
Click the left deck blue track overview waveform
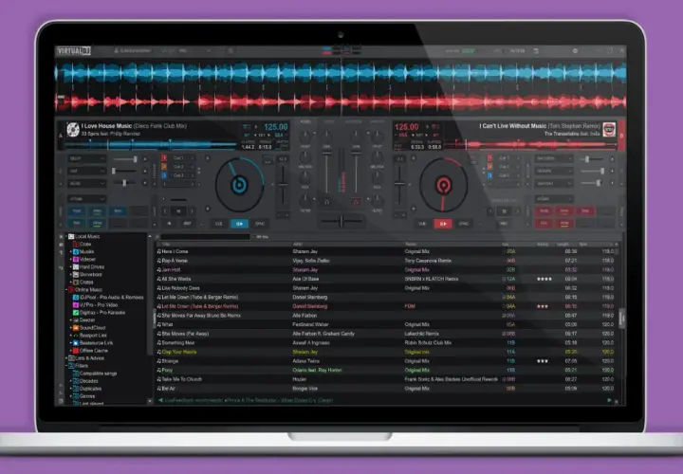[x=150, y=144]
